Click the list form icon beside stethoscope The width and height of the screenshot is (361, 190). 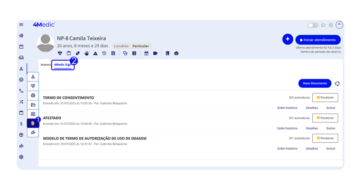[134, 53]
